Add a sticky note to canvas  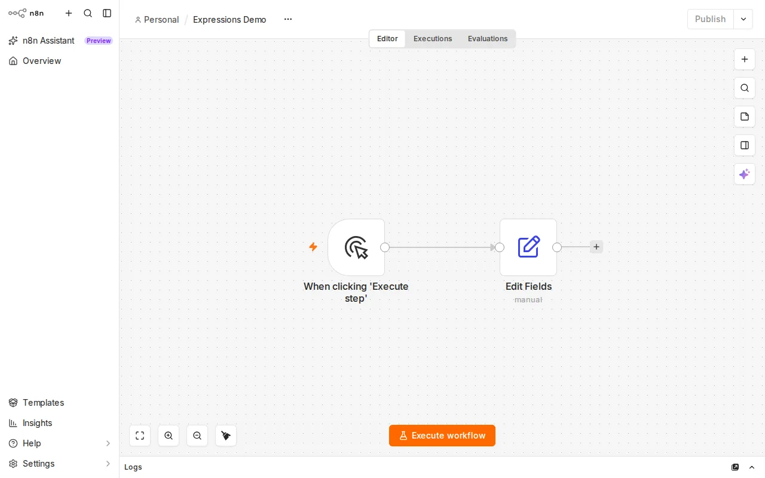click(745, 117)
